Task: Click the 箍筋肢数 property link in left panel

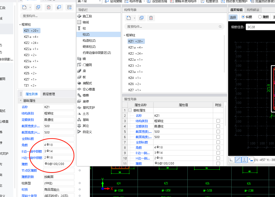Action: click(28, 177)
